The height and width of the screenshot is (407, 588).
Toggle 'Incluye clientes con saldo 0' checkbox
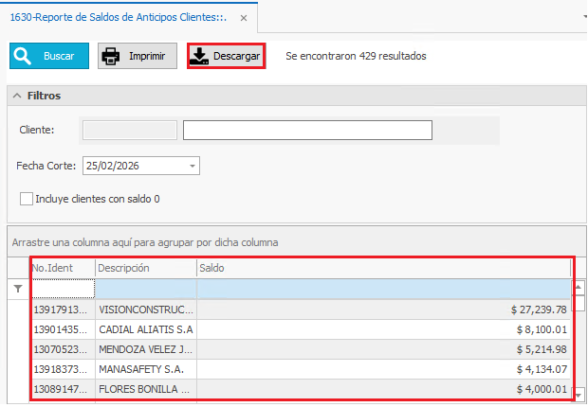(x=27, y=199)
